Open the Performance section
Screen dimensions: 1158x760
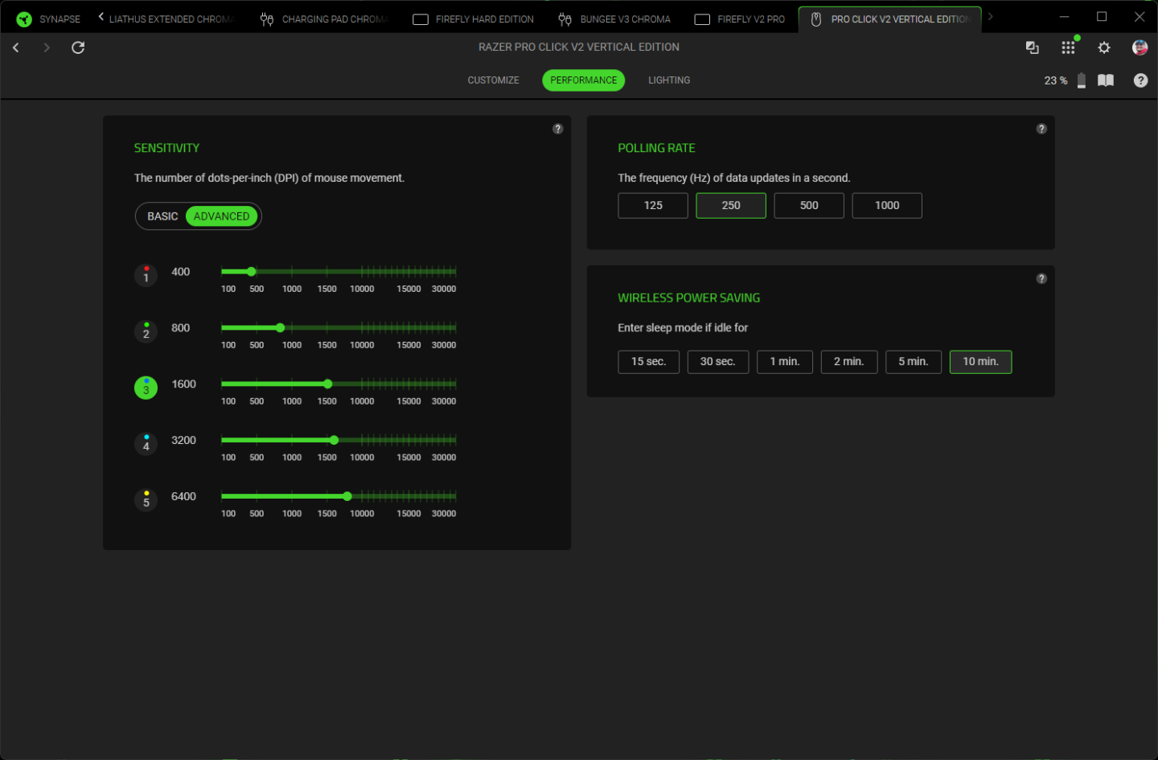click(x=584, y=80)
